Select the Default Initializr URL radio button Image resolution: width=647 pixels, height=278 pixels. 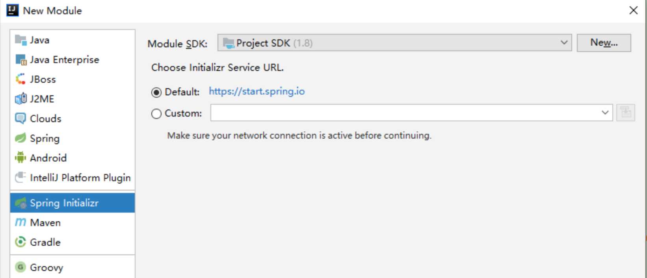pyautogui.click(x=156, y=92)
